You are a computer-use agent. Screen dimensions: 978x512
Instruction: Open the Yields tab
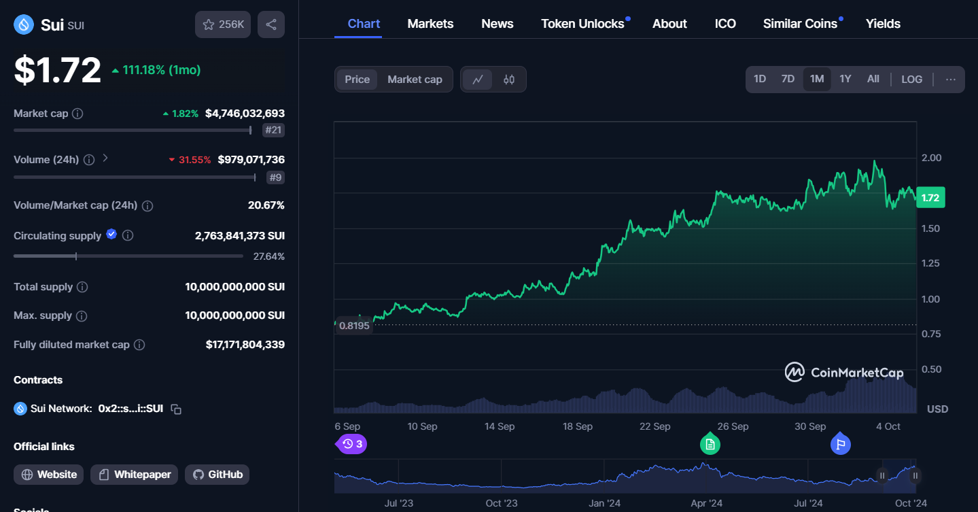883,24
